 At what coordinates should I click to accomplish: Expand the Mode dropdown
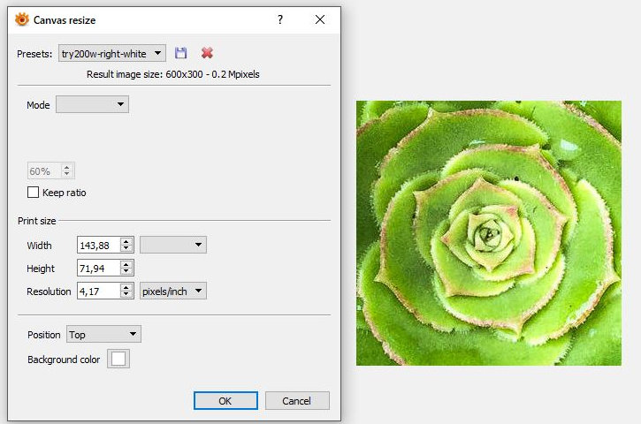[x=92, y=104]
